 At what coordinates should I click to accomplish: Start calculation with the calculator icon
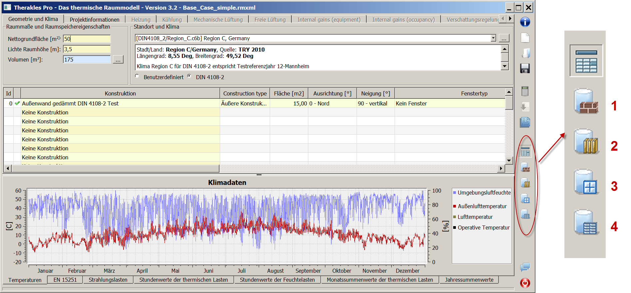pyautogui.click(x=525, y=91)
